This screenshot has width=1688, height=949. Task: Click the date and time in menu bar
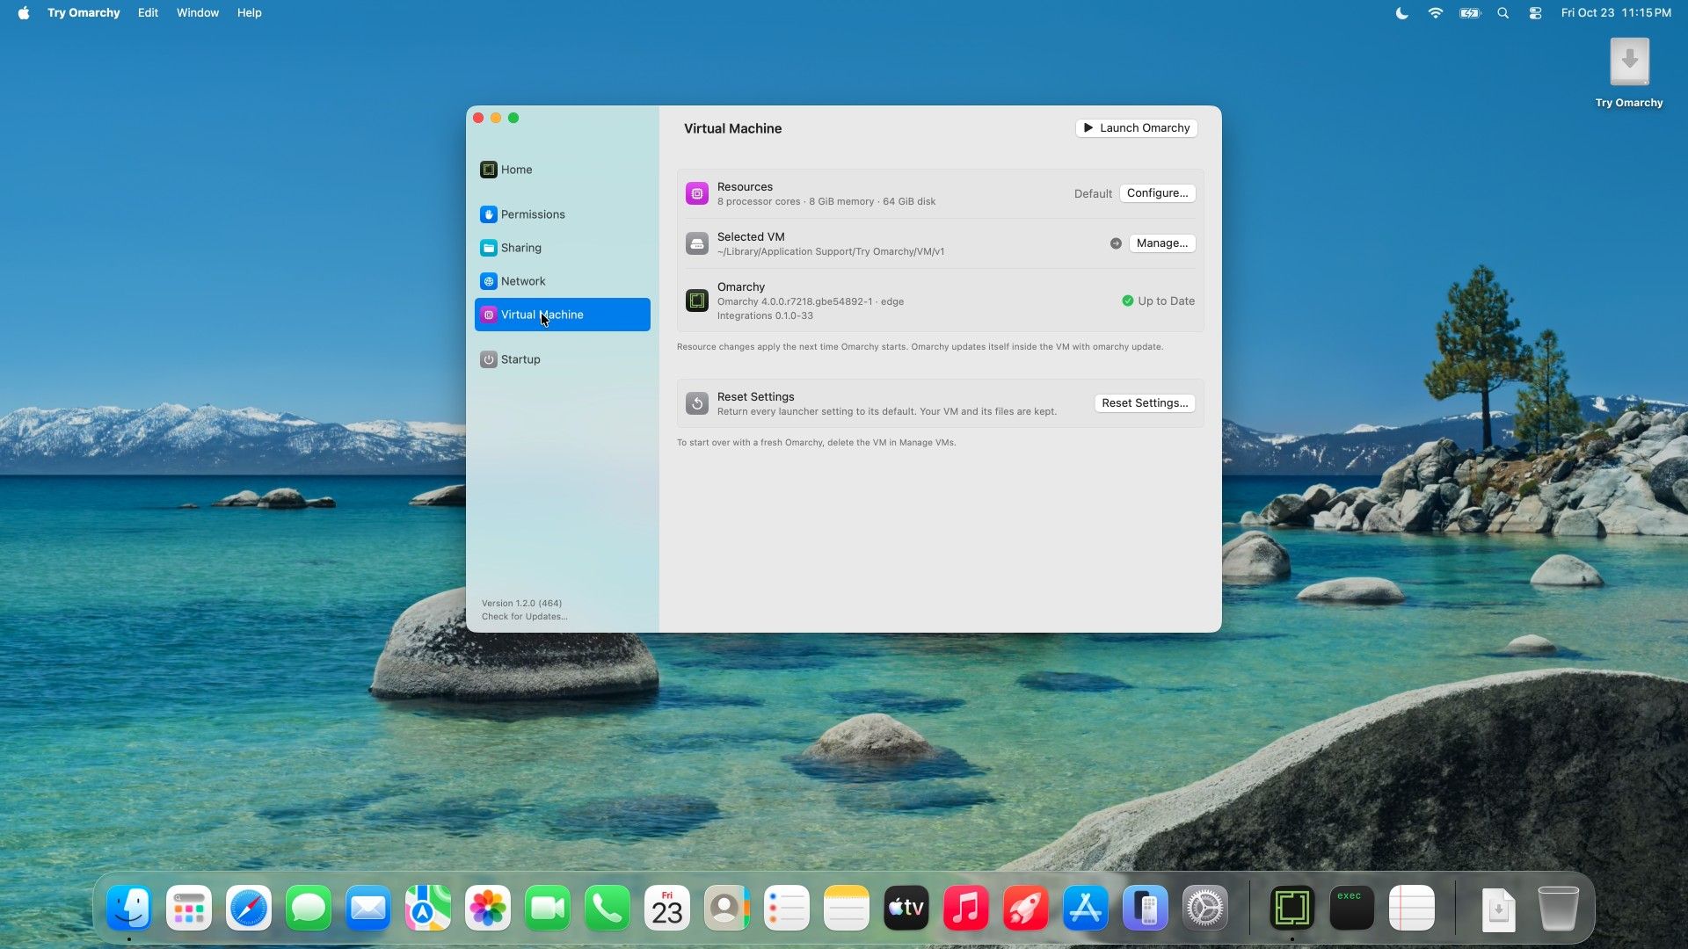pyautogui.click(x=1616, y=13)
